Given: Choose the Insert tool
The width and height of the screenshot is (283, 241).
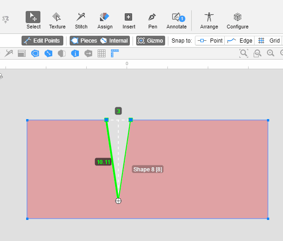Looking at the screenshot, I should tap(129, 21).
